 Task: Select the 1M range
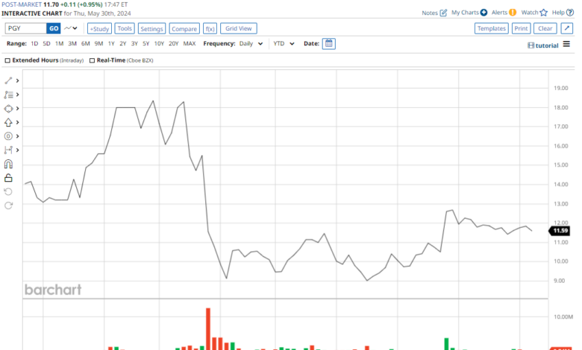tap(59, 44)
